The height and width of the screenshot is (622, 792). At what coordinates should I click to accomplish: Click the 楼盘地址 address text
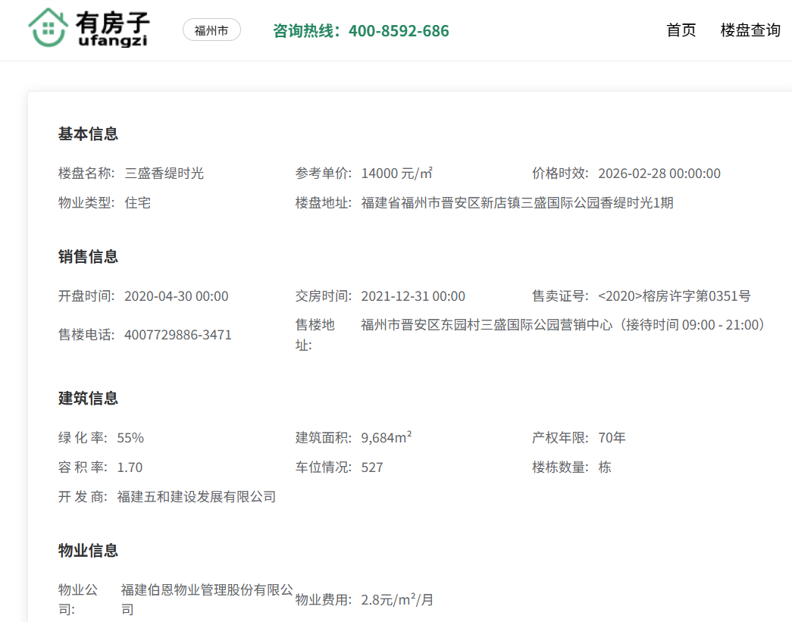tap(517, 203)
